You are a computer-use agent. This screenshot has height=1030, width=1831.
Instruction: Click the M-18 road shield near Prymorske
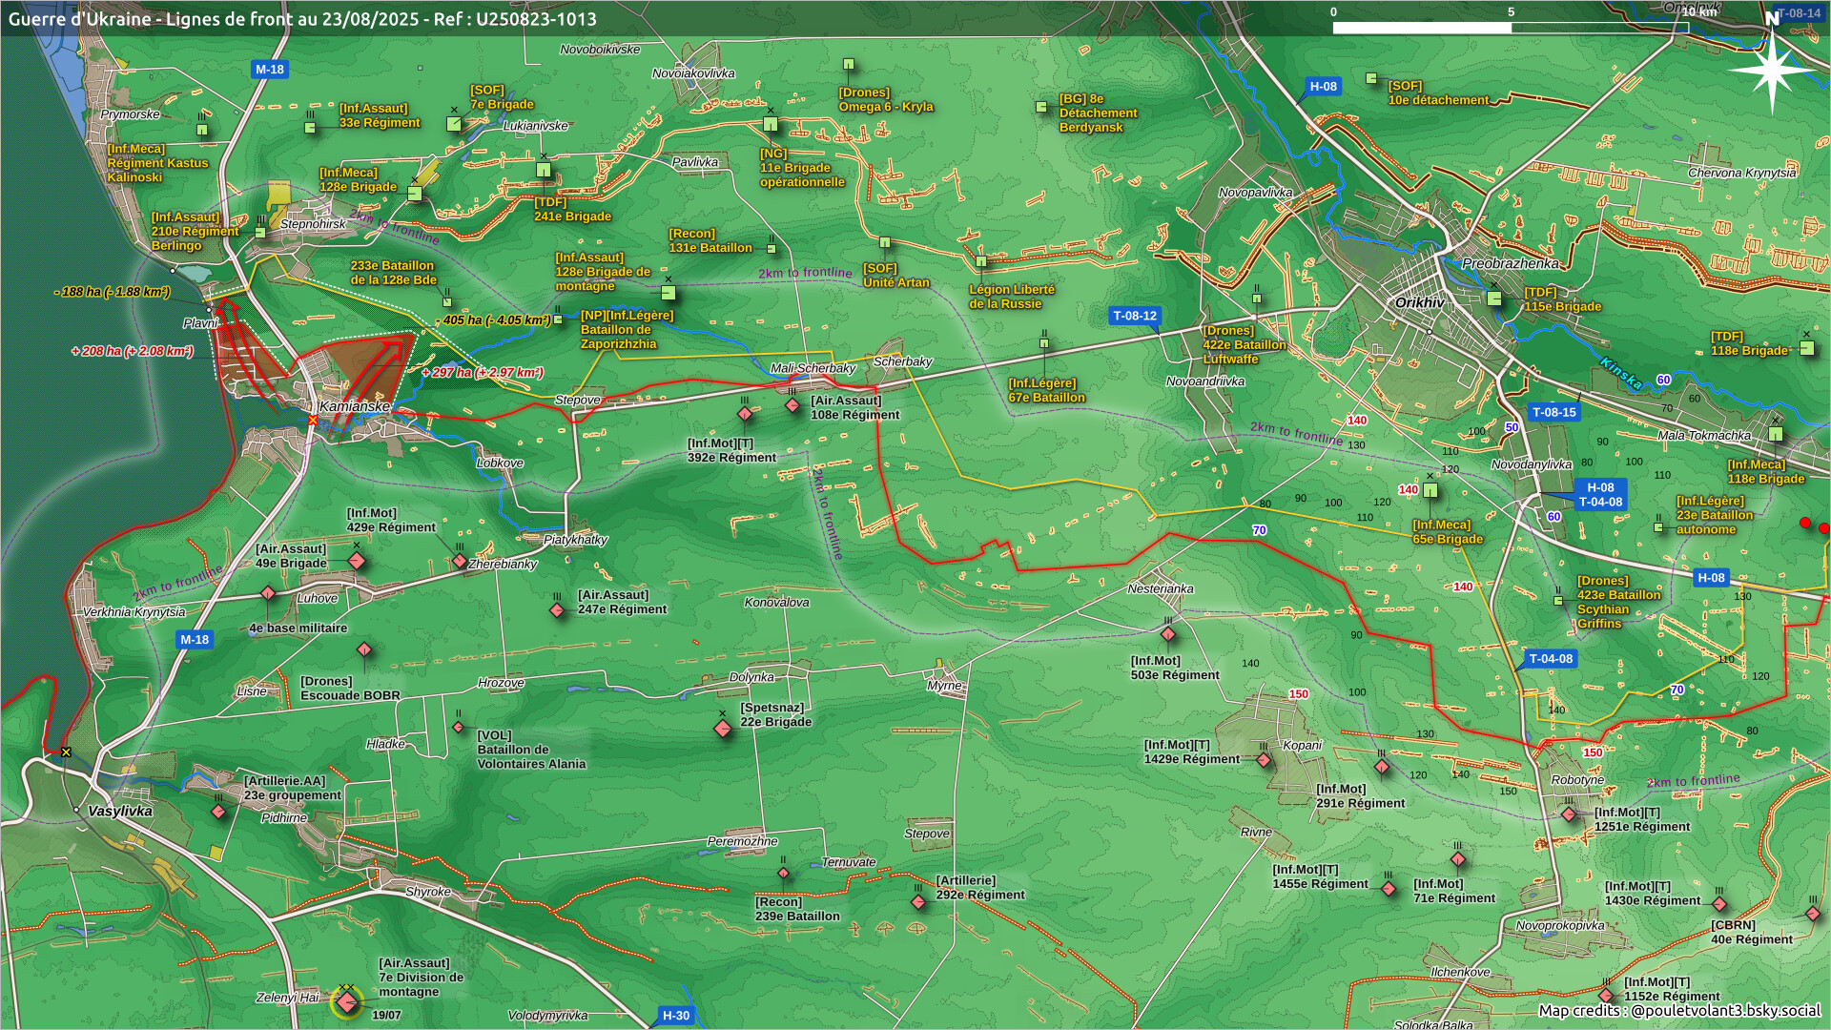[269, 70]
